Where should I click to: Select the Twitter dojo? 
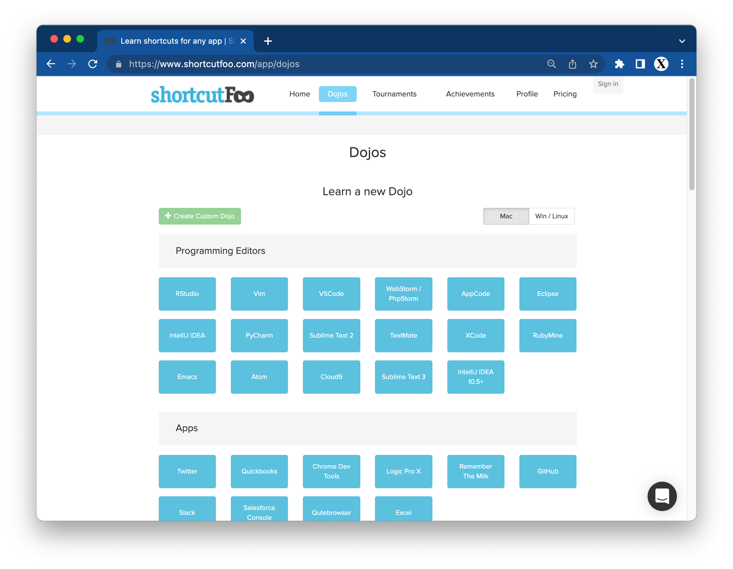(x=187, y=471)
